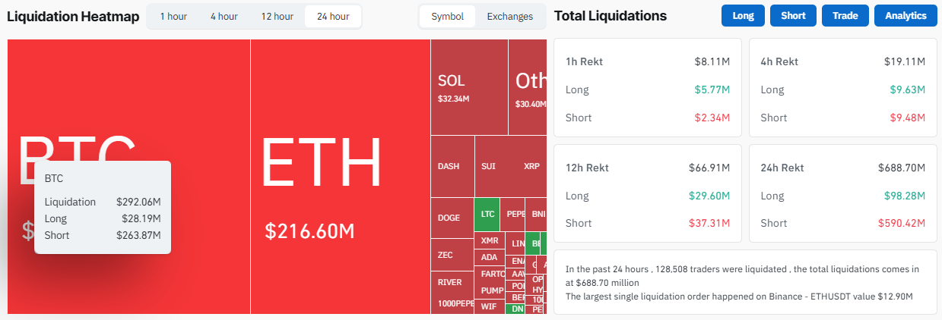Click the Long button
942x320 pixels.
[743, 16]
